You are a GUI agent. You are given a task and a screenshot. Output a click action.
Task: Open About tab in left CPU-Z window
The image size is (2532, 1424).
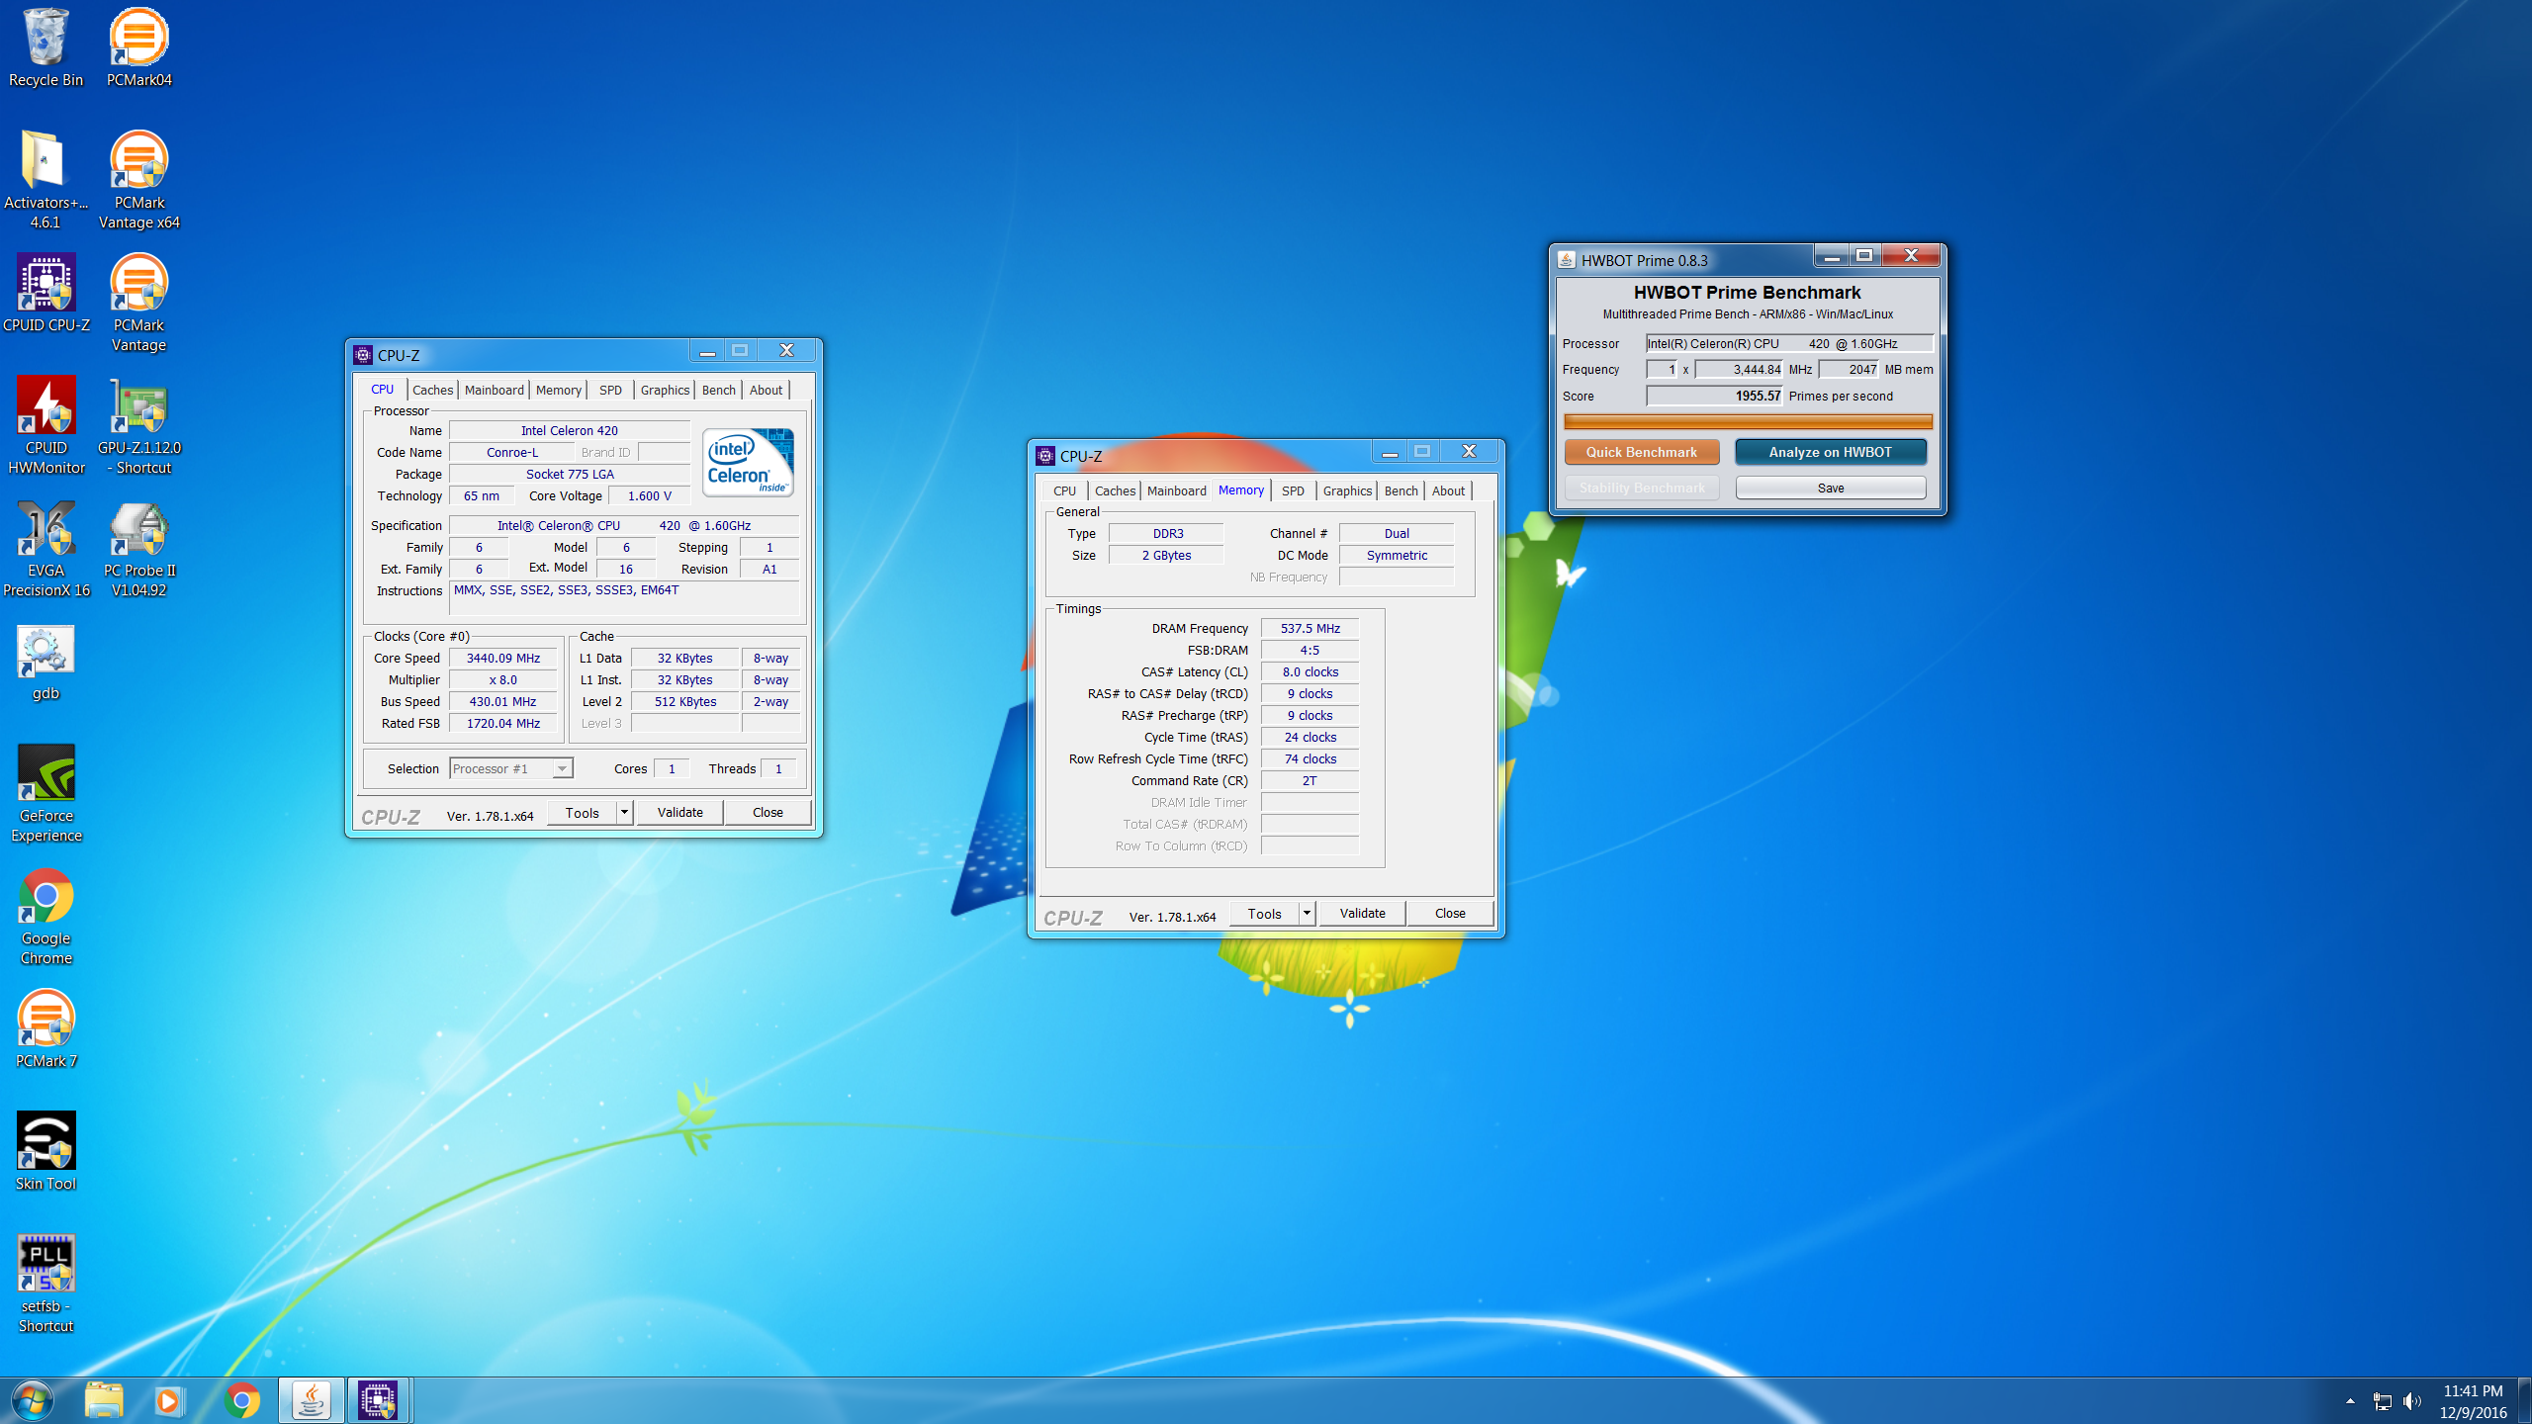[766, 390]
